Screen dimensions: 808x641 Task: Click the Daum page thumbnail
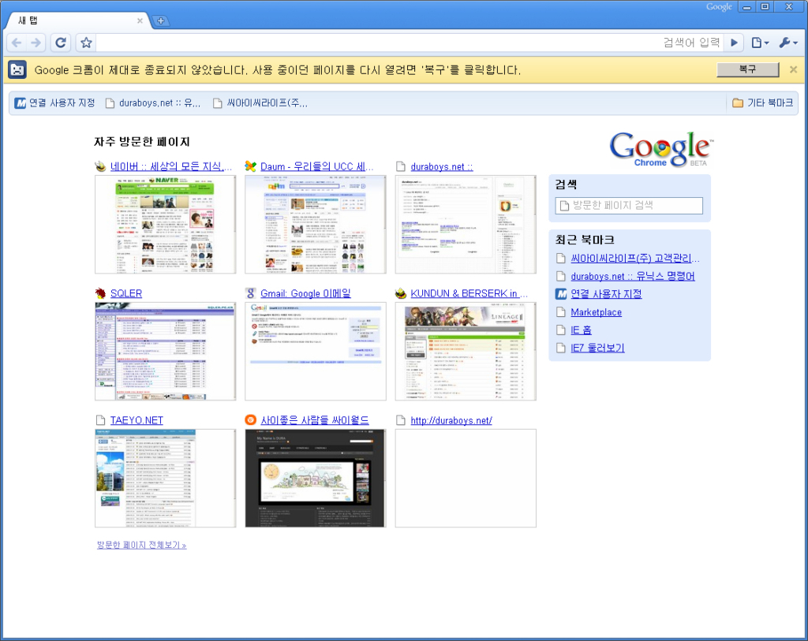pos(316,225)
